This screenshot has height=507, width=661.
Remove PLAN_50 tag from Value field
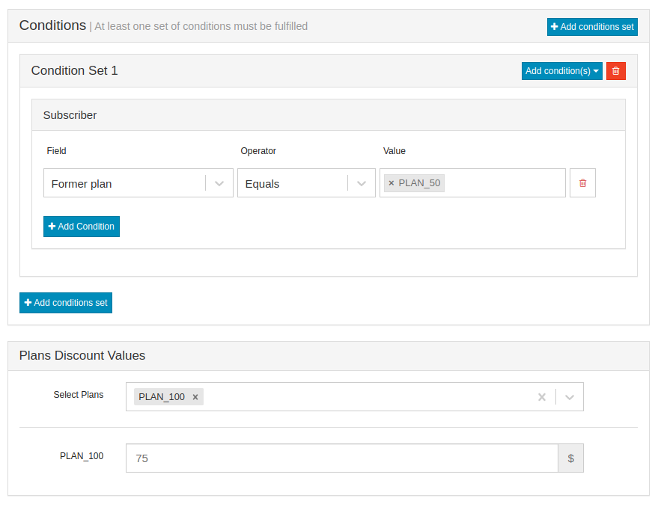pos(392,183)
